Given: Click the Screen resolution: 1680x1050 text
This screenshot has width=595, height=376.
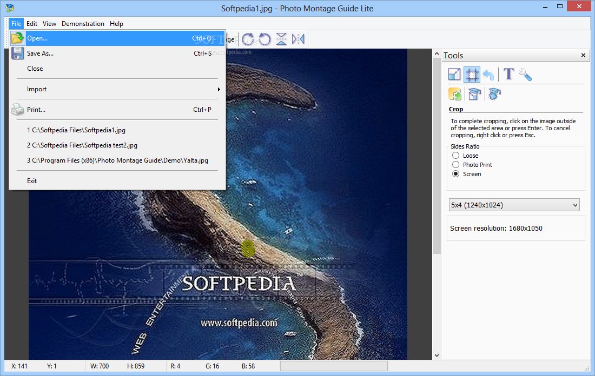Looking at the screenshot, I should 497,228.
